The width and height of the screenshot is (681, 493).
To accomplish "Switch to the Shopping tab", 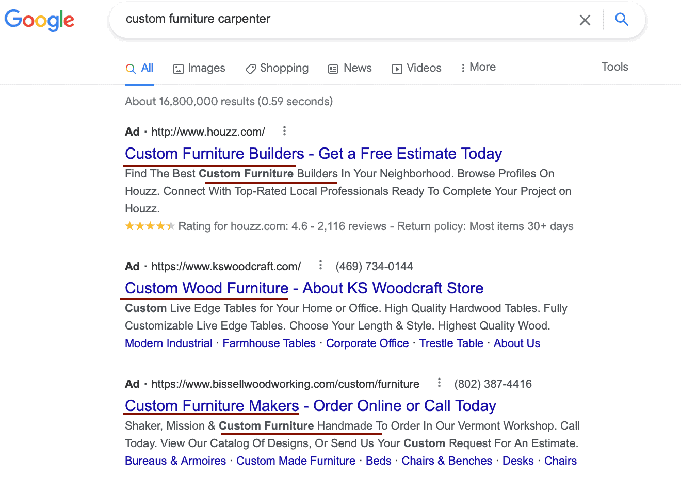I will coord(277,68).
